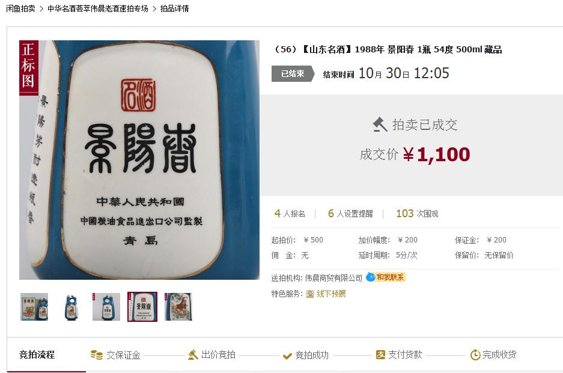Click the coins icon for 交保证金

click(x=96, y=355)
